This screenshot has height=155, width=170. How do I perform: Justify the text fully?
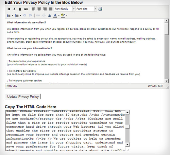(x=51, y=9)
